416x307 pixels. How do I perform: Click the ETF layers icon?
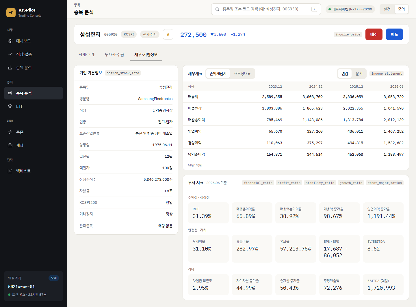coord(10,106)
